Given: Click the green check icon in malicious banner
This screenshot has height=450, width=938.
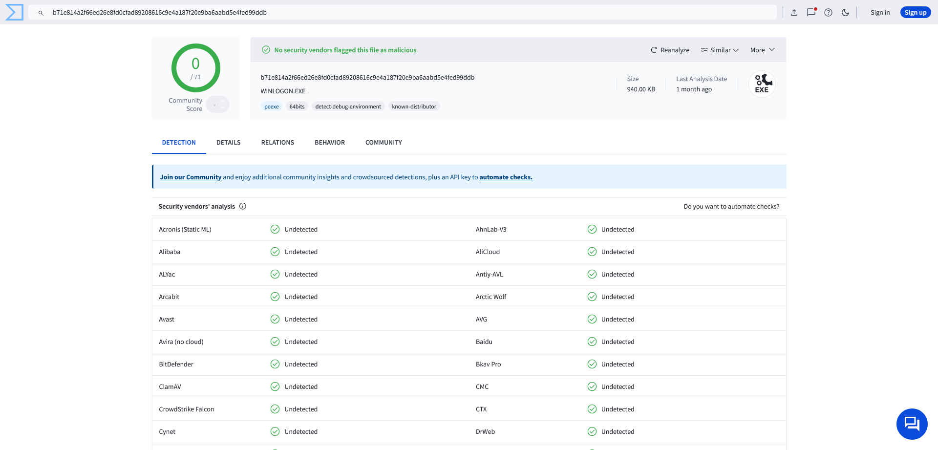Looking at the screenshot, I should pos(266,50).
